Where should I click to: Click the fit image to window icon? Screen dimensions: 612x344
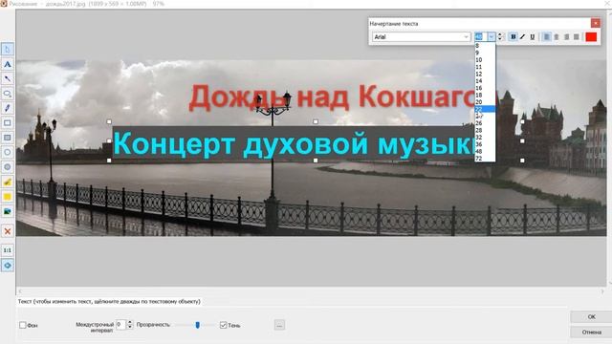click(8, 266)
